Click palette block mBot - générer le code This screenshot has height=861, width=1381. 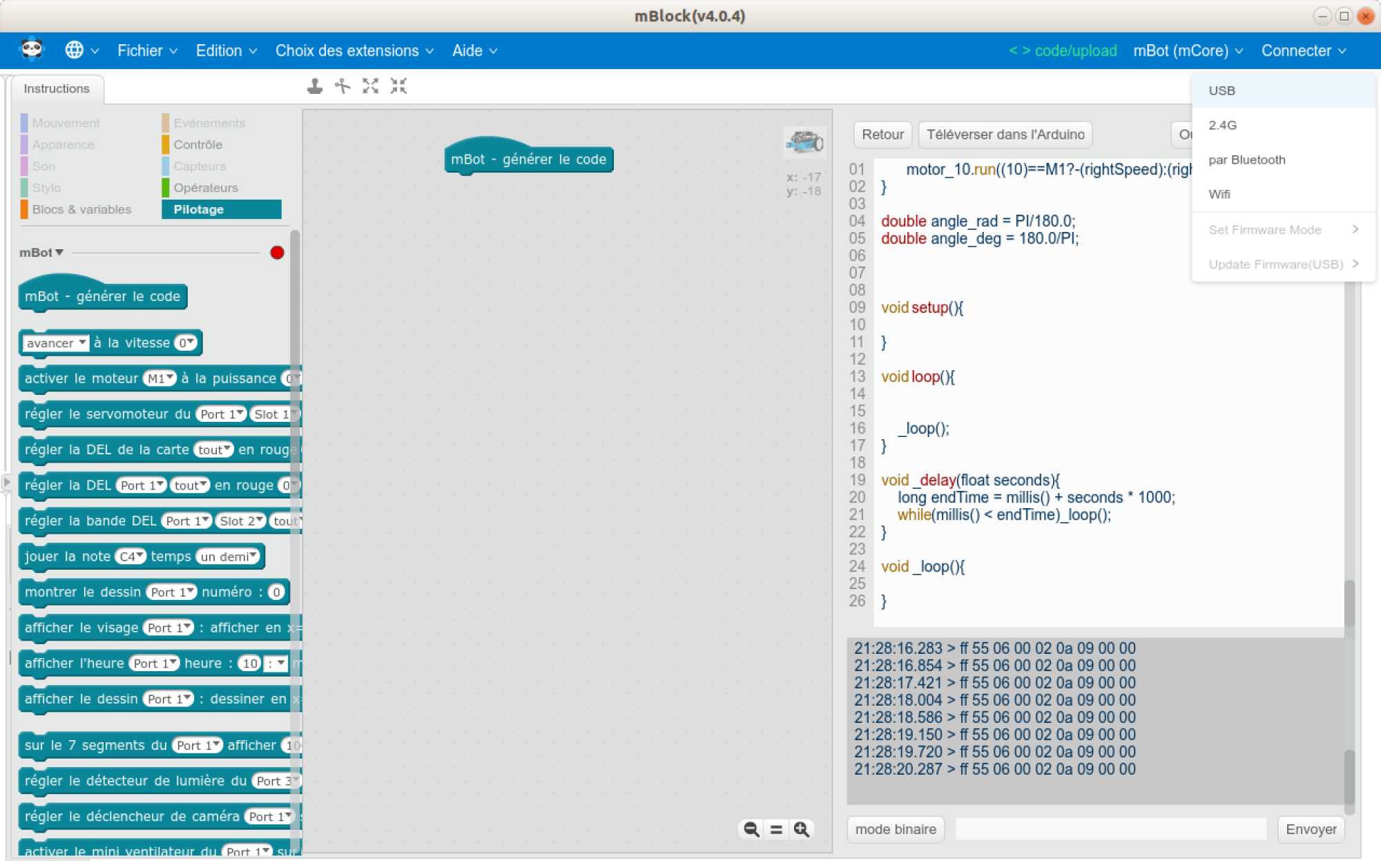pos(103,296)
